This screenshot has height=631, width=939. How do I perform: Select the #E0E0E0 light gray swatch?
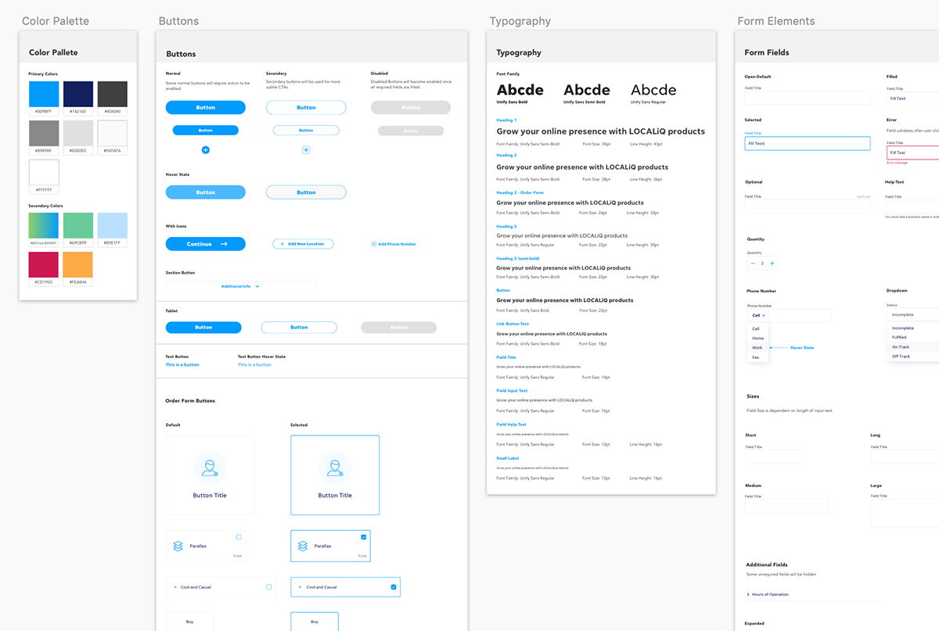pos(78,134)
